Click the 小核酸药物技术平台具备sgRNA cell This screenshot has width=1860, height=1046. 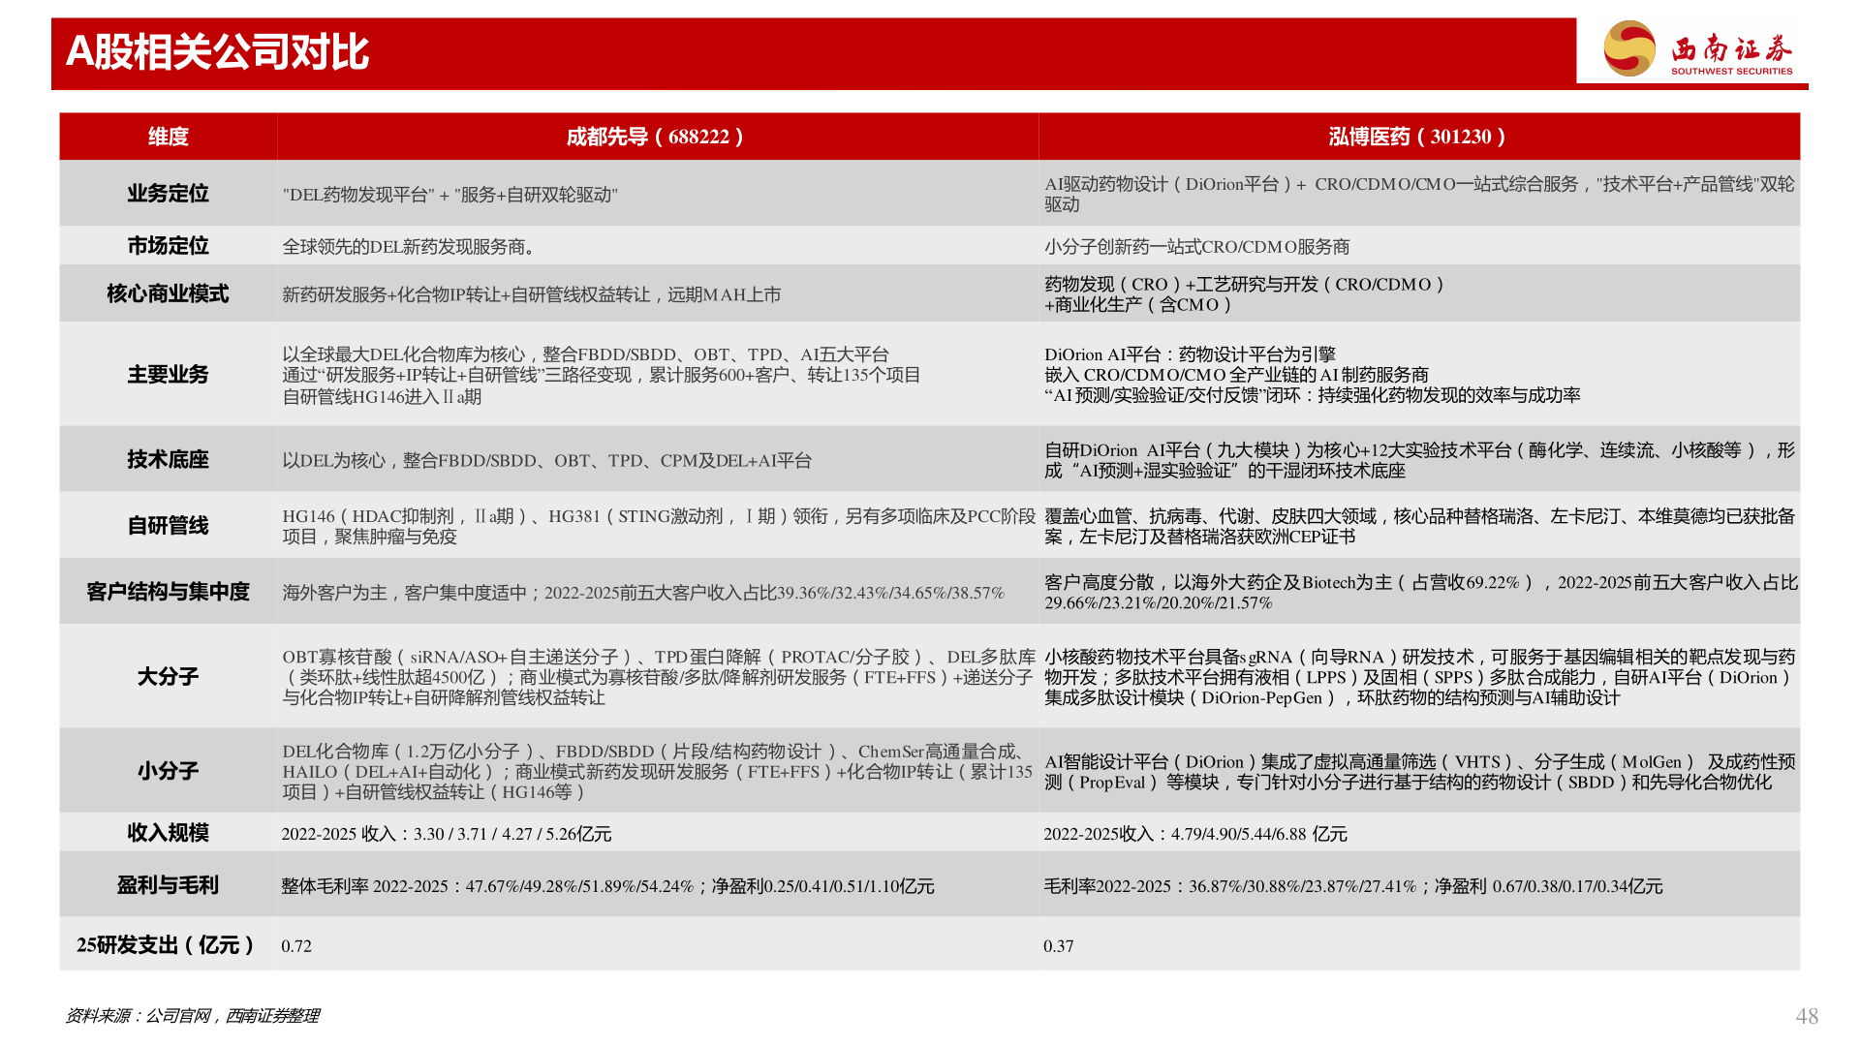(x=1418, y=677)
